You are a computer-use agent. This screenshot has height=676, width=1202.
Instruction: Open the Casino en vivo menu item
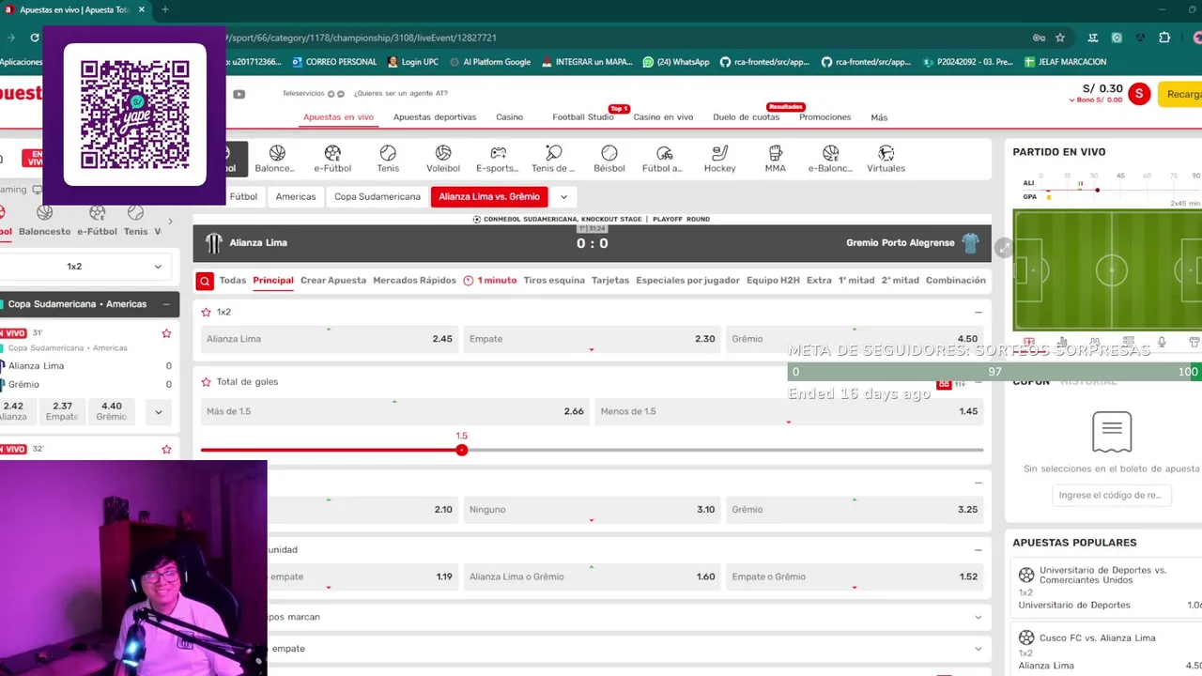pyautogui.click(x=663, y=117)
